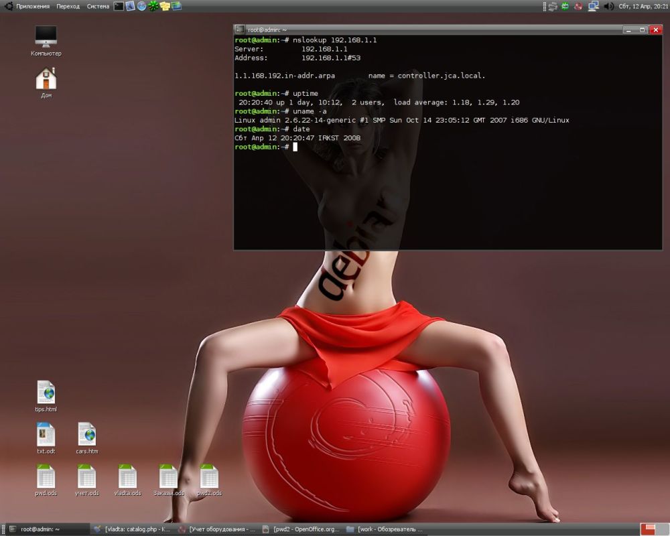The image size is (670, 536).
Task: Open the web browser globe launcher
Action: [142, 6]
